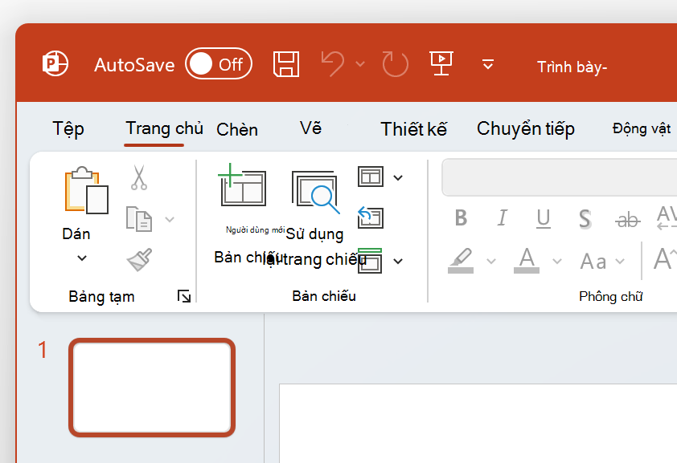Click the Sử dụng lại trang chiếu icon
The image size is (677, 463).
315,192
